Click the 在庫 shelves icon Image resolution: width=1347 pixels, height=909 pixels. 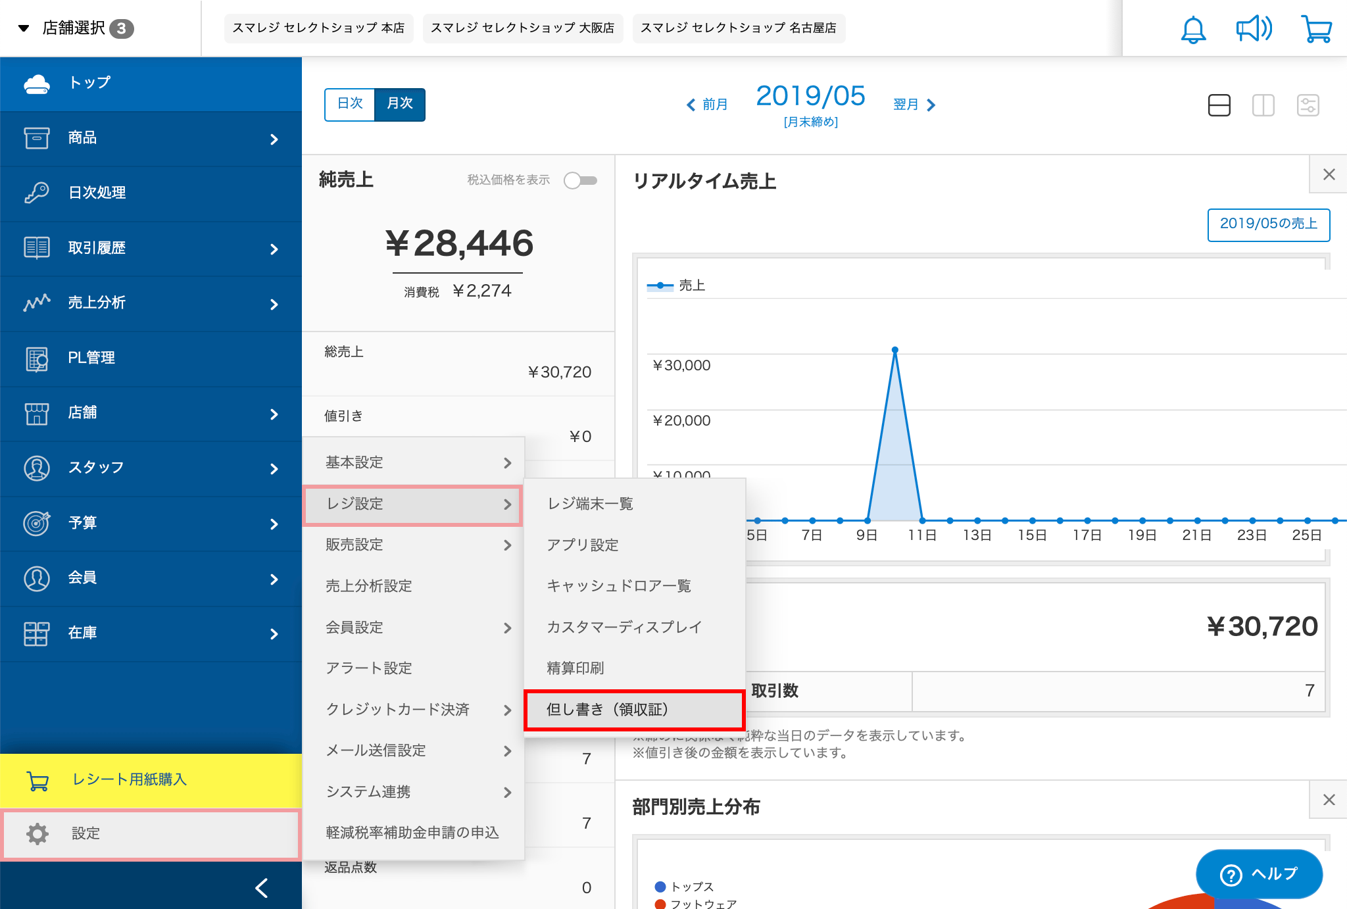[x=37, y=633]
